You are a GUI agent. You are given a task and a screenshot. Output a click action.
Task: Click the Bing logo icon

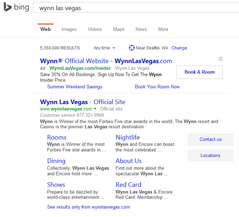pyautogui.click(x=8, y=7)
